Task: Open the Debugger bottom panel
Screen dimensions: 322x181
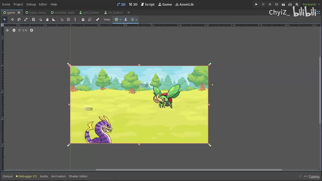Action: coord(27,176)
